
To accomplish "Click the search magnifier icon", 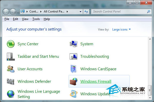I will (x=149, y=12).
